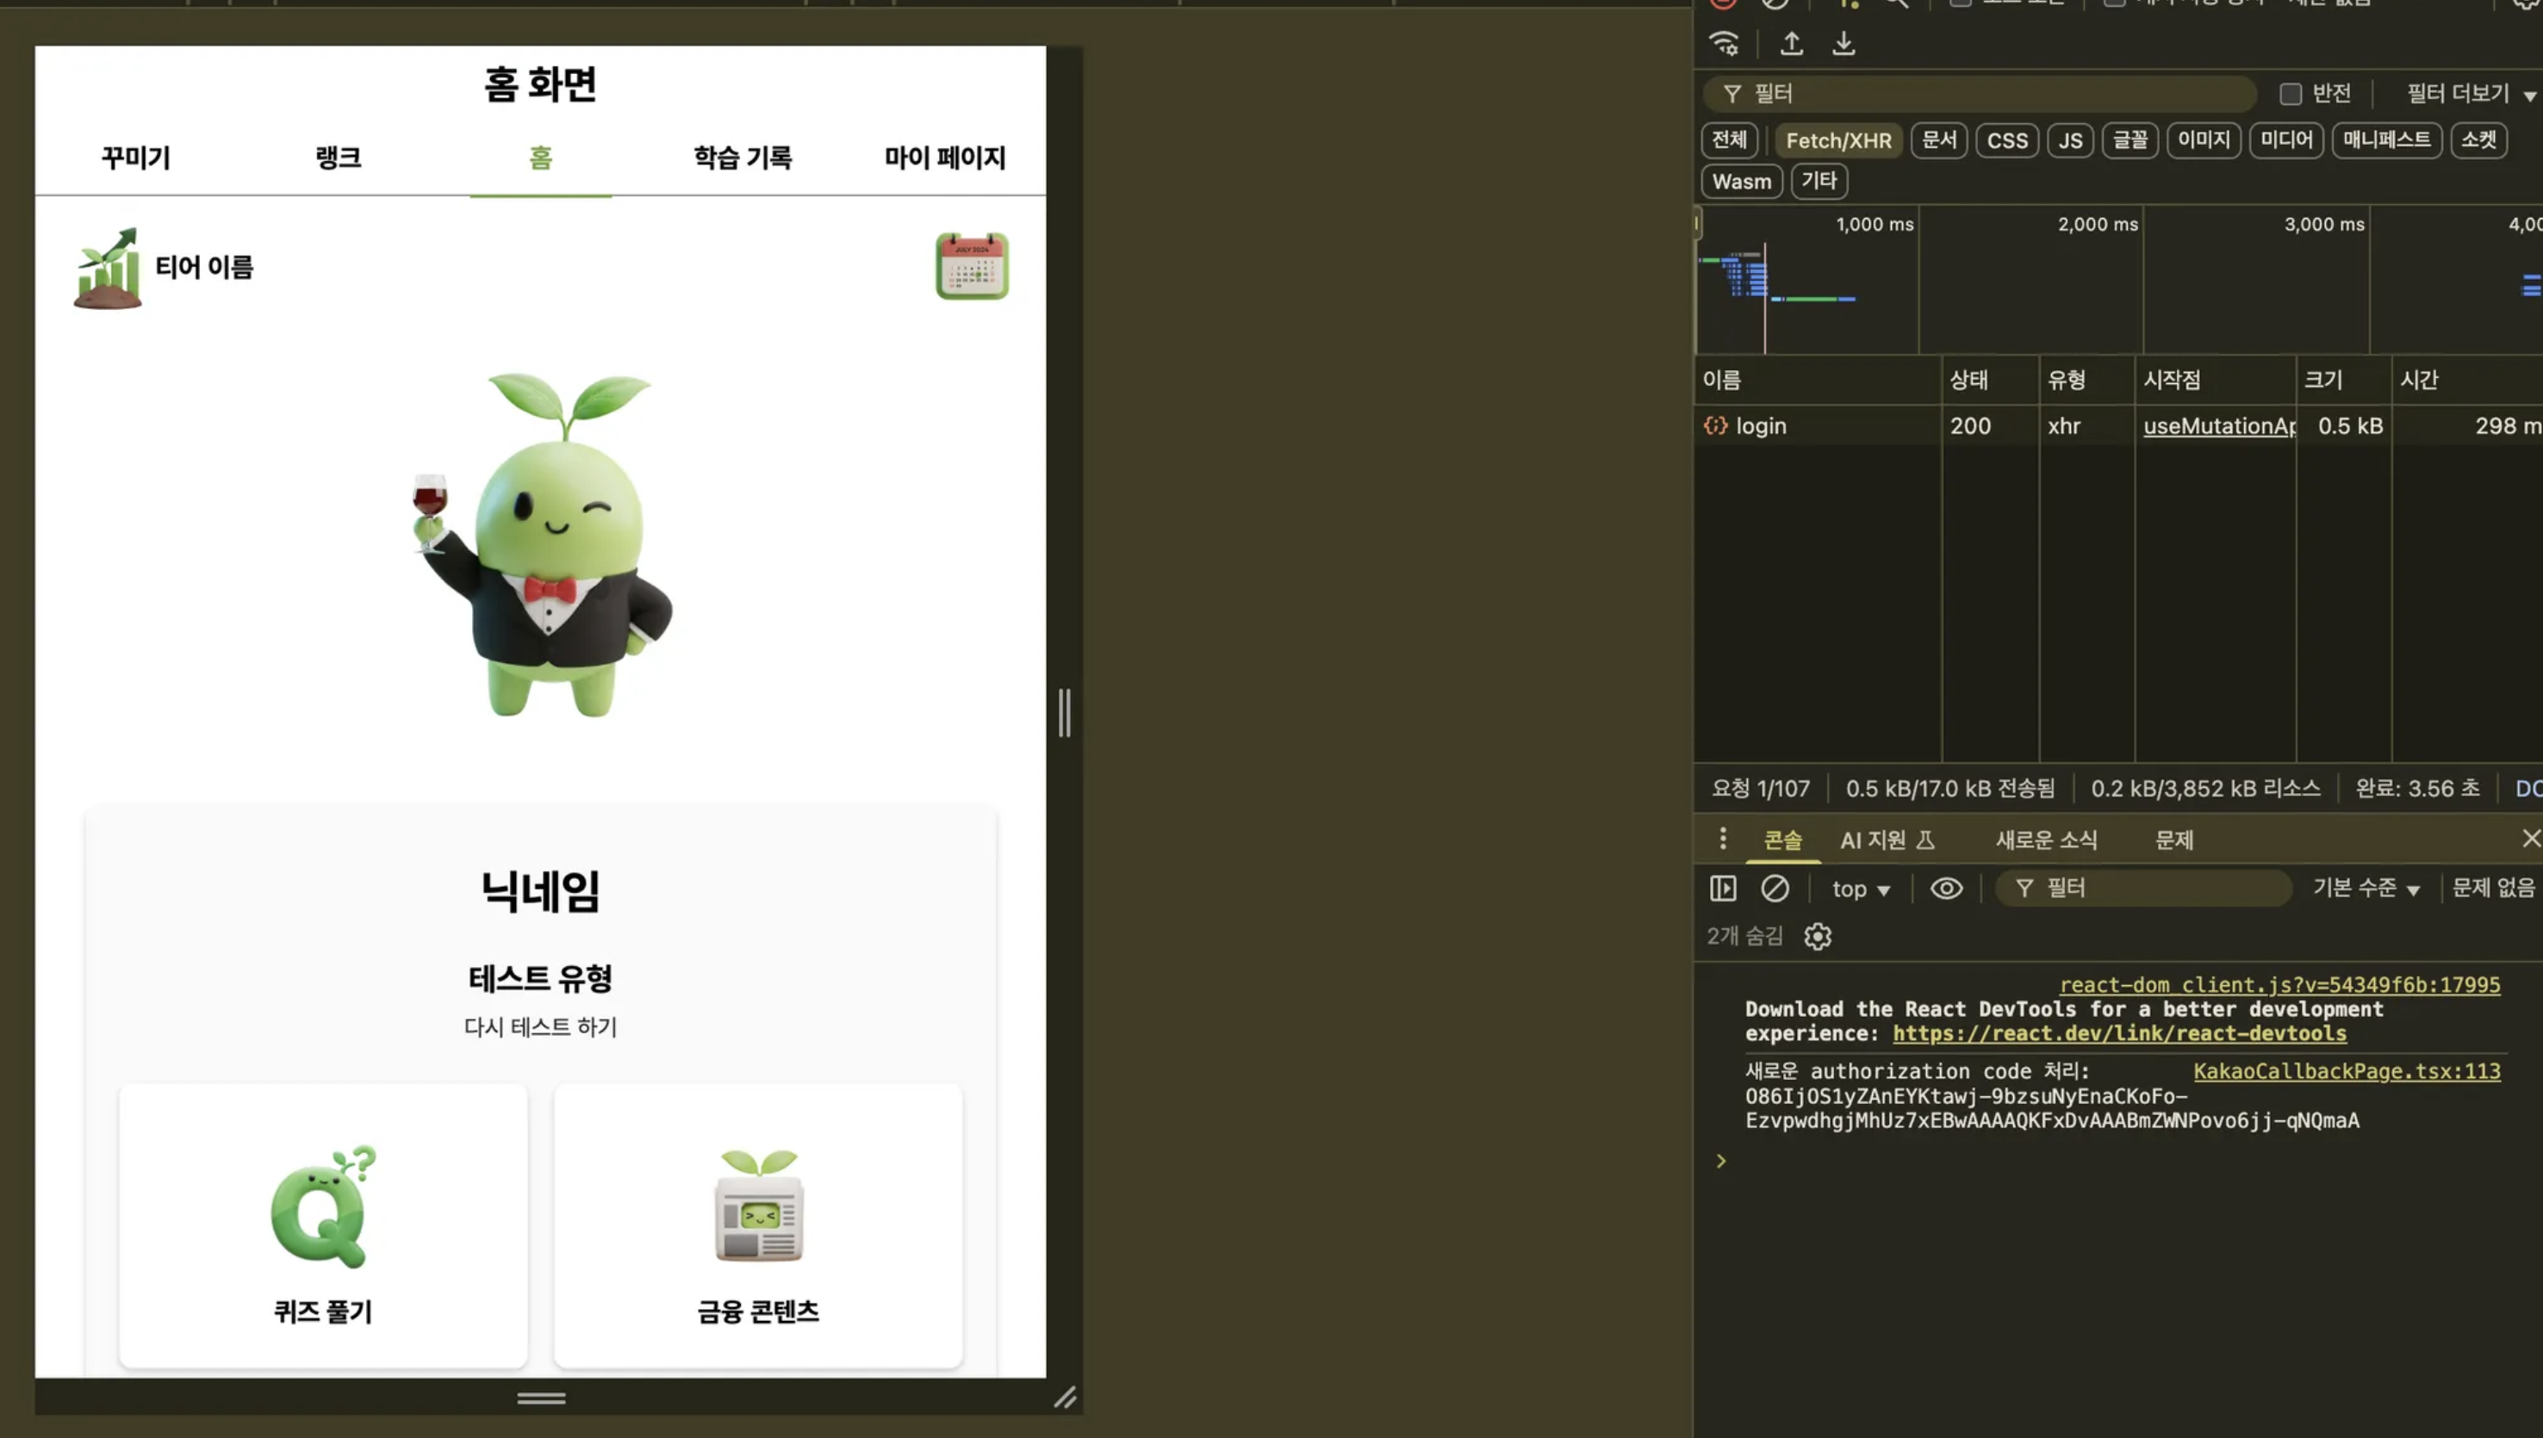Select the login request row
Image resolution: width=2543 pixels, height=1438 pixels.
[x=1761, y=425]
